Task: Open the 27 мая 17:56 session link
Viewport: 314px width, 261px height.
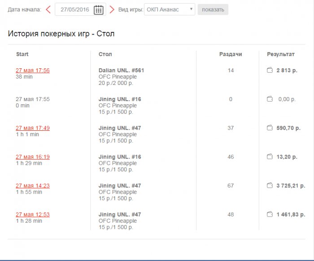Action: click(33, 71)
